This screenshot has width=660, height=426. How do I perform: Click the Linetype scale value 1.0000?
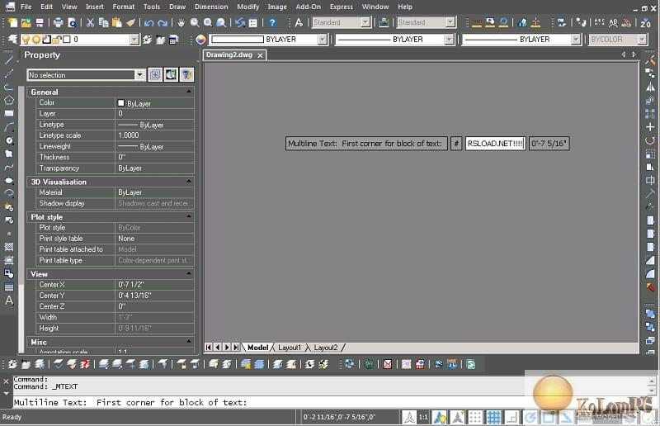click(129, 135)
